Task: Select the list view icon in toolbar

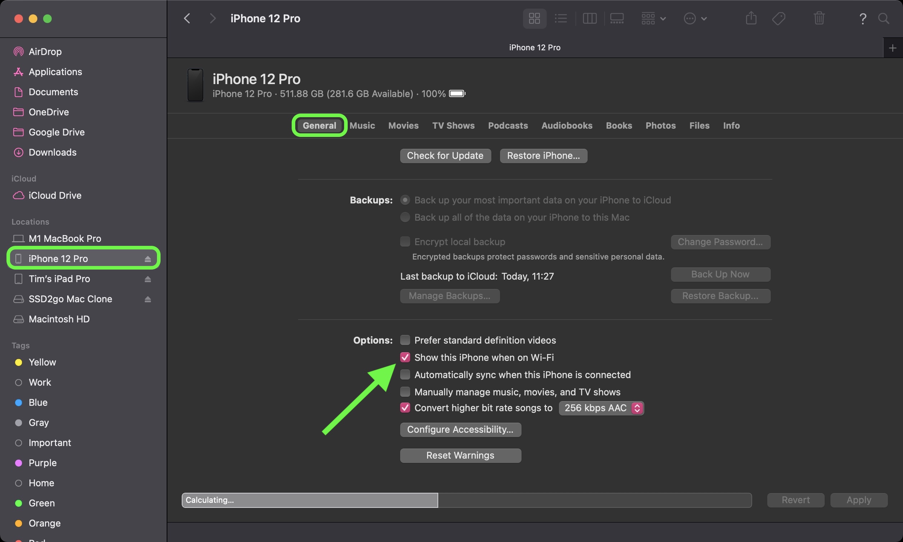Action: coord(560,18)
